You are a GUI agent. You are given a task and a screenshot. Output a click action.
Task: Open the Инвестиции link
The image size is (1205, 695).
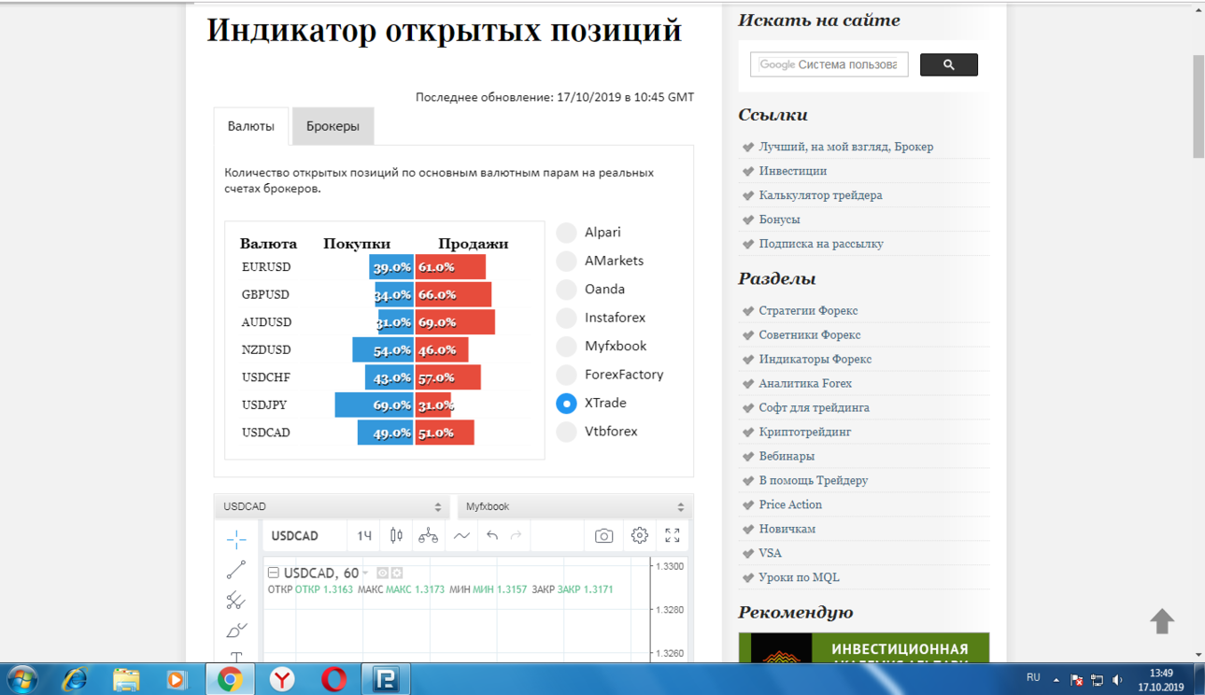pyautogui.click(x=793, y=171)
